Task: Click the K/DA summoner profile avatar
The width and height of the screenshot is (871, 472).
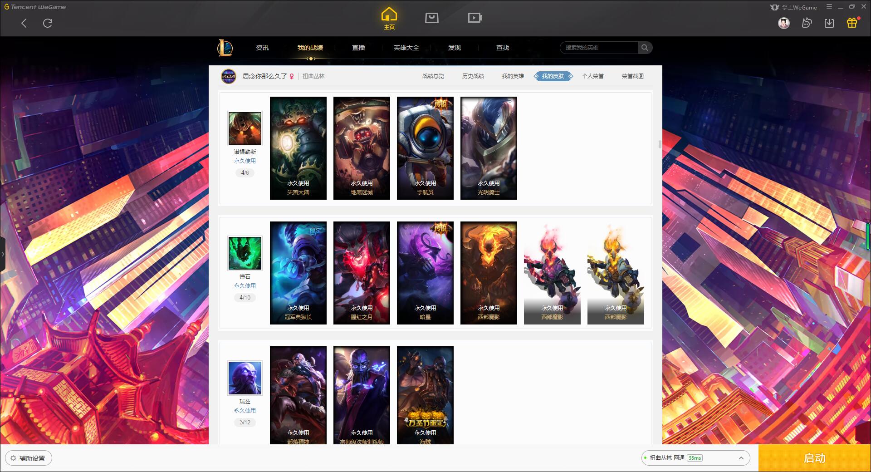Action: 229,76
